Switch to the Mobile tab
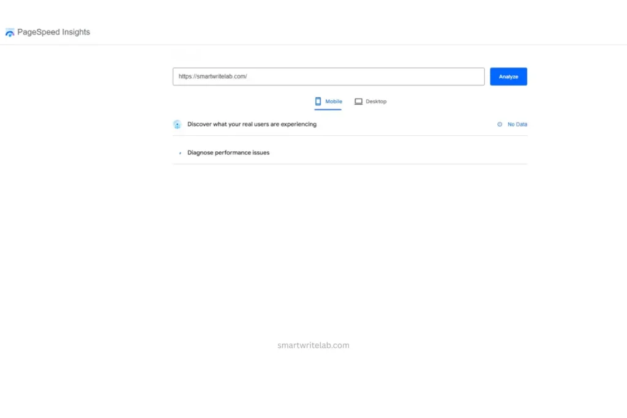 coord(328,102)
